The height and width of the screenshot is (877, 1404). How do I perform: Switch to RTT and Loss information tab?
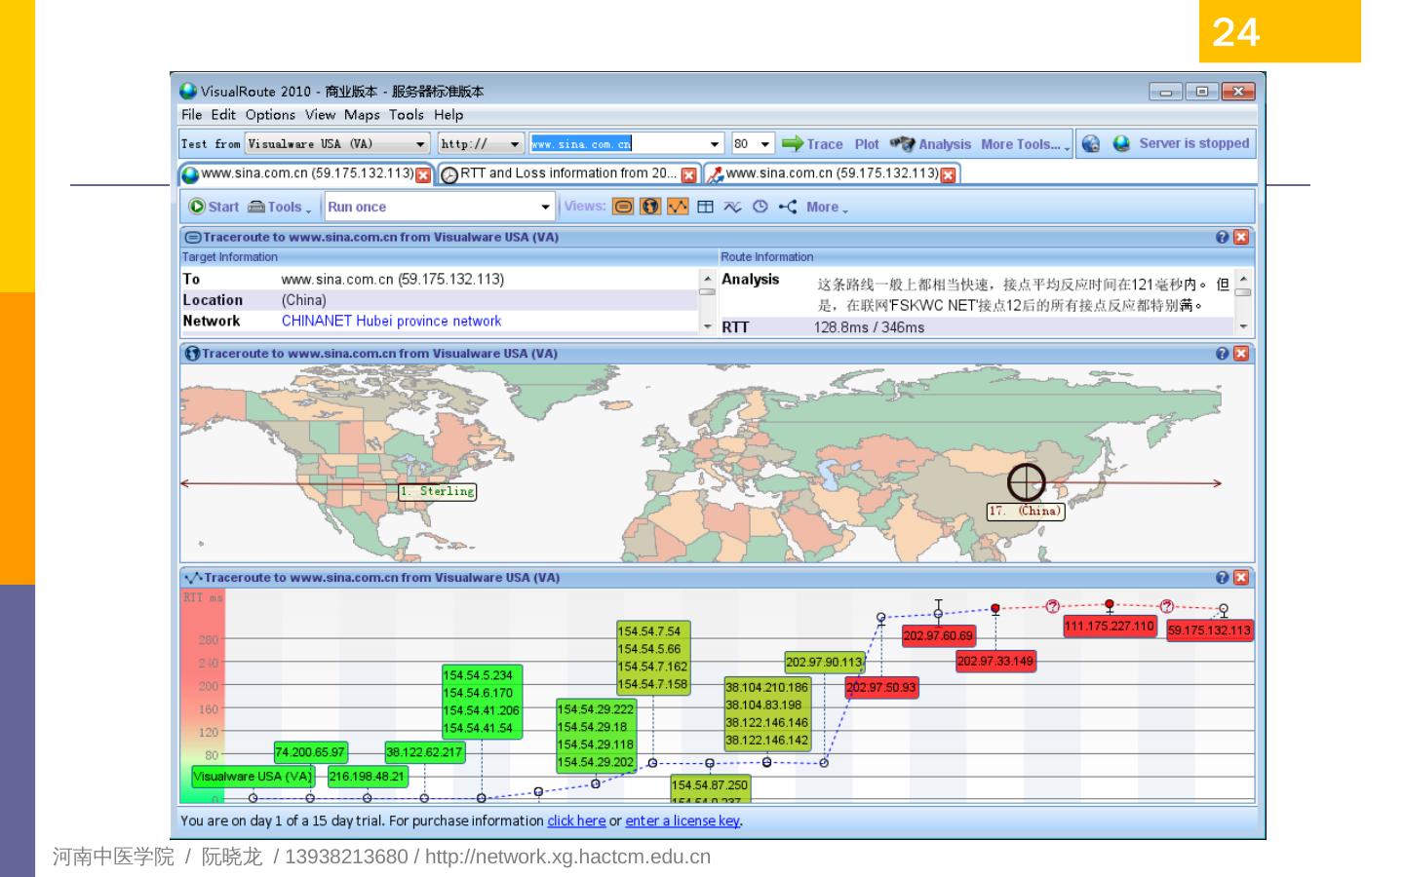[567, 173]
